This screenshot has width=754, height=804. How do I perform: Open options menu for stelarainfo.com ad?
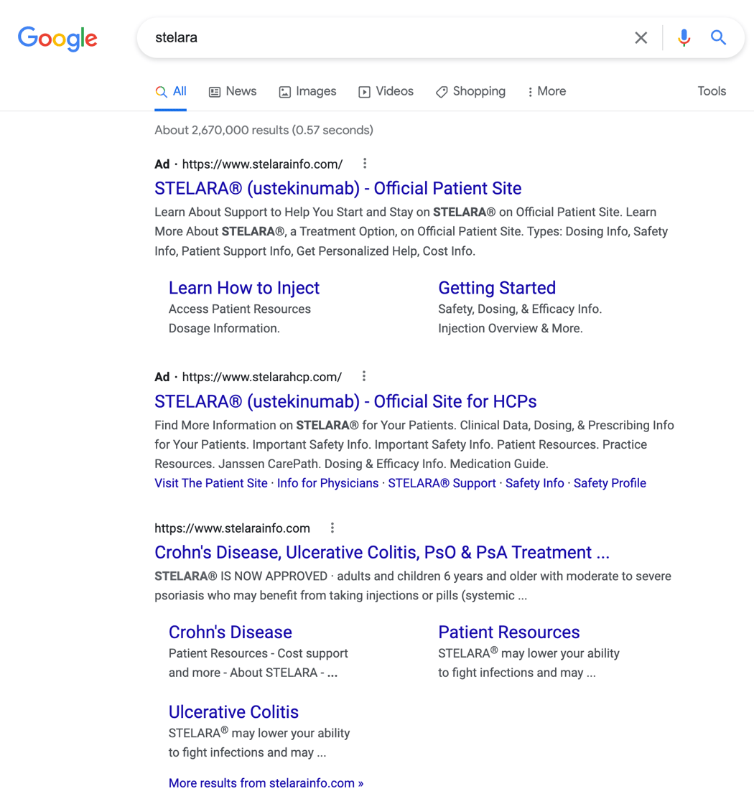pos(365,164)
